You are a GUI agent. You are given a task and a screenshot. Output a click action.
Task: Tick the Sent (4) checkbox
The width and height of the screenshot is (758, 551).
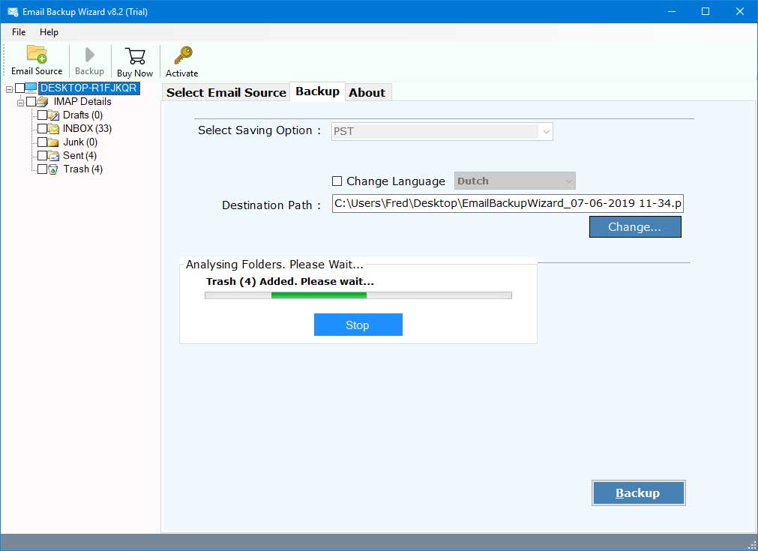[42, 156]
